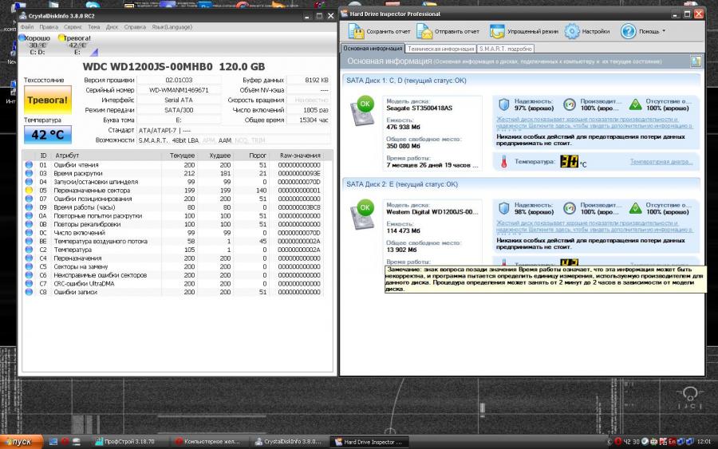Screen dimensions: 718x449
Task: Click blue status circle for Температура воздушного потока
Action: [x=29, y=241]
